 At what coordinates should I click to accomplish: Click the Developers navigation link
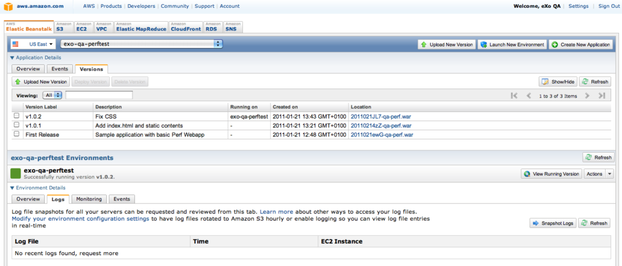pyautogui.click(x=142, y=6)
